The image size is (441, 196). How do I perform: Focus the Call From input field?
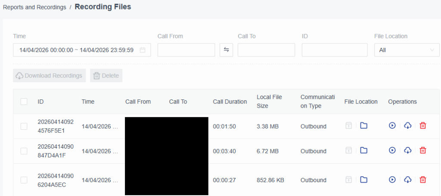tap(186, 50)
